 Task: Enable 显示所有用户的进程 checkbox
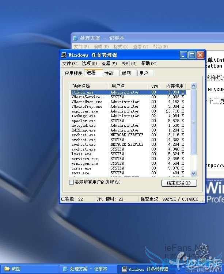coord(71,182)
